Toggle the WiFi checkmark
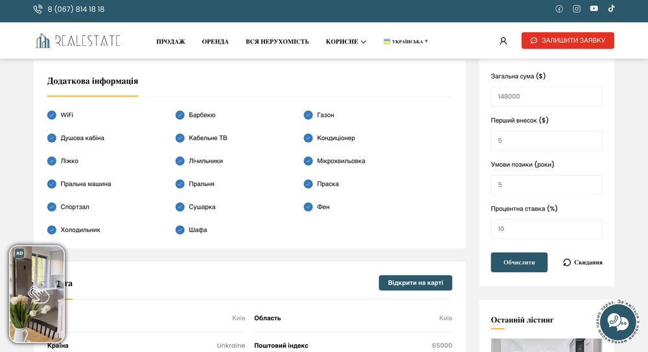 [x=52, y=115]
